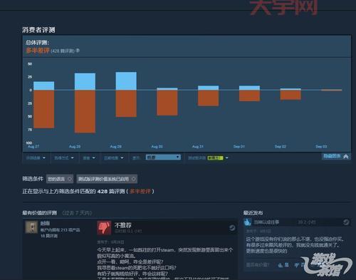This screenshot has height=280, width=356.
Task: Click the Sep 01 negative orange bar
Action: (x=249, y=95)
